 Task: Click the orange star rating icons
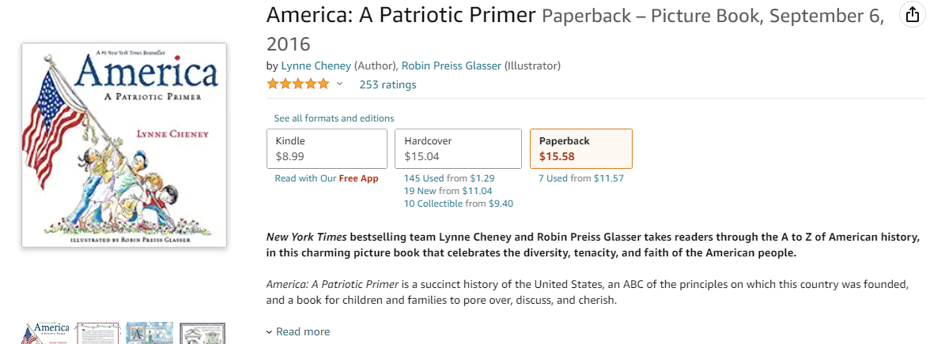click(x=298, y=84)
